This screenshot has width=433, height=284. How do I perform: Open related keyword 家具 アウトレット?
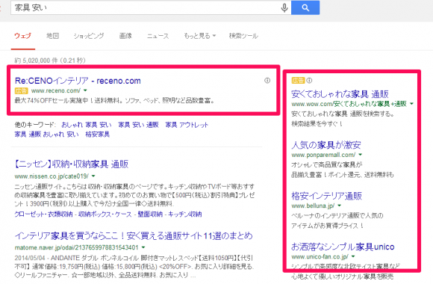click(x=187, y=125)
